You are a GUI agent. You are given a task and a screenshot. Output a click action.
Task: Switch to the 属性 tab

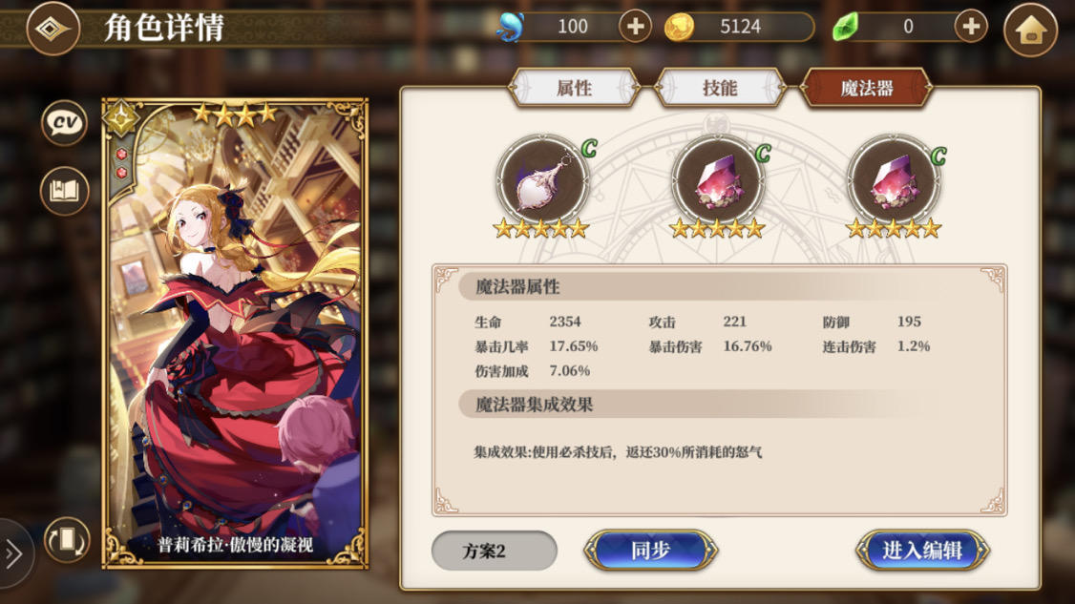tap(575, 88)
